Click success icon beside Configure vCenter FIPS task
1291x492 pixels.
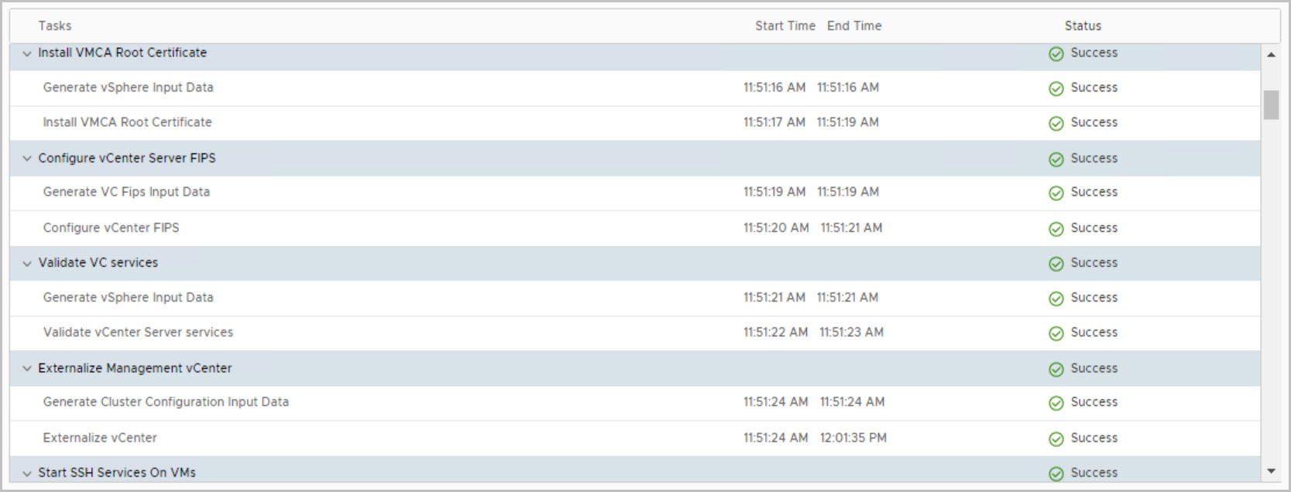1056,228
